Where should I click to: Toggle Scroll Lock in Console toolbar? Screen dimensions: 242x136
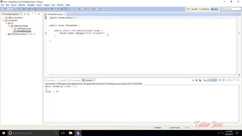[208, 80]
